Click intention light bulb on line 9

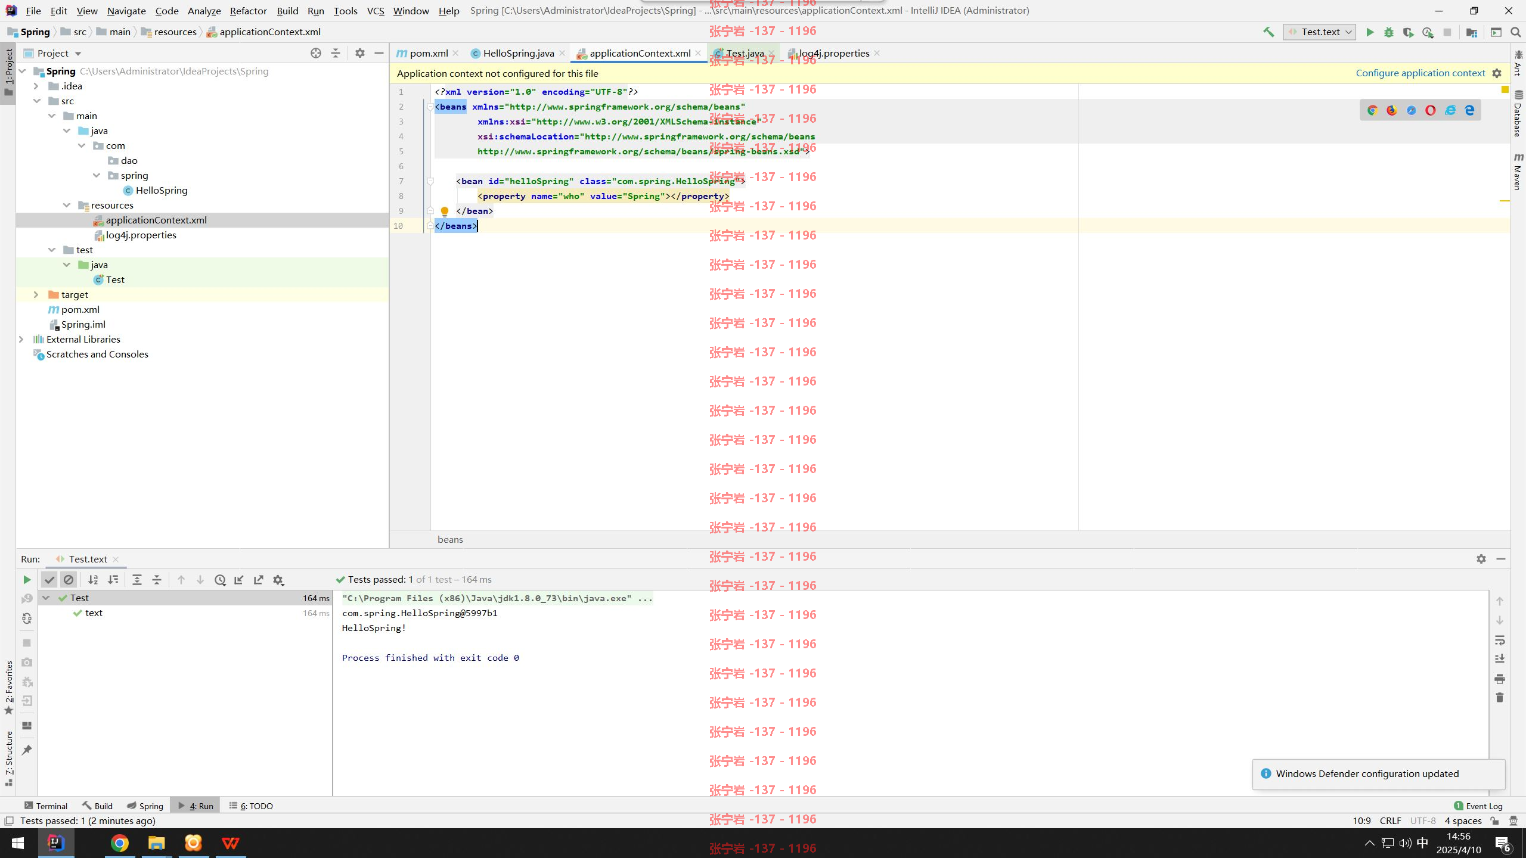(x=444, y=211)
